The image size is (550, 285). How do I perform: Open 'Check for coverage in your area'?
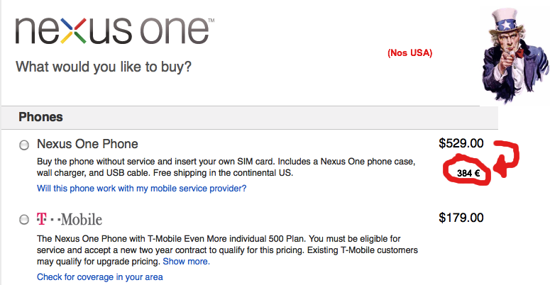[99, 276]
